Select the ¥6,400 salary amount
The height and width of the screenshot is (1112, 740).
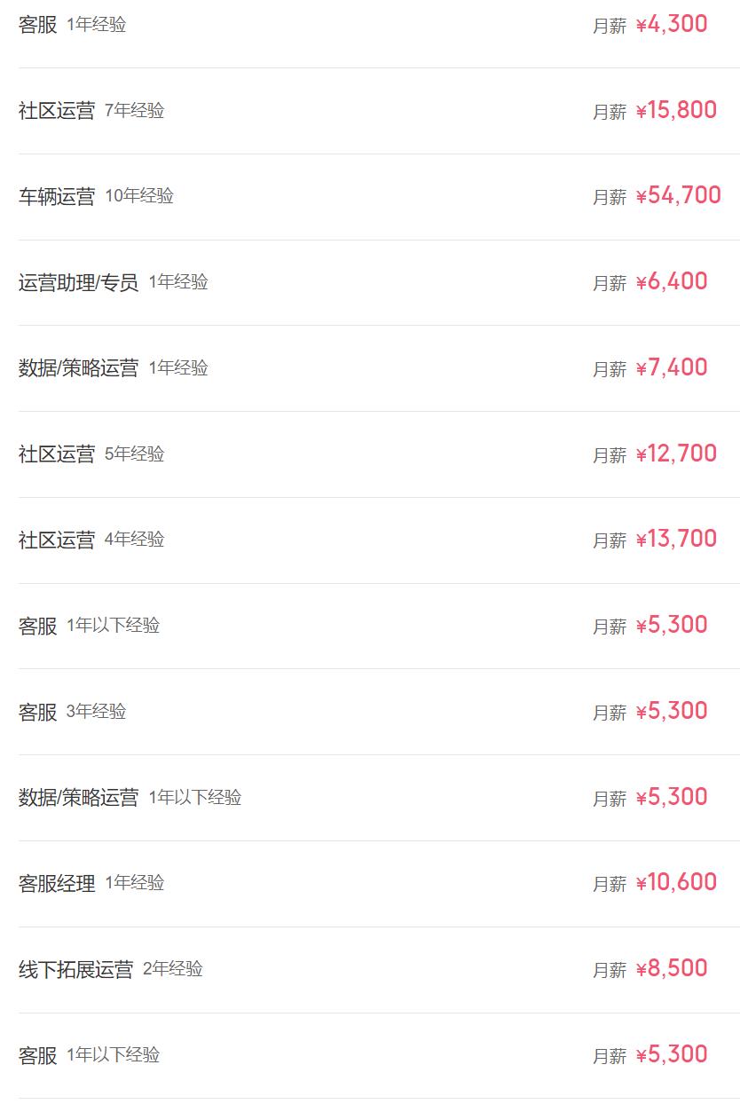coord(672,282)
